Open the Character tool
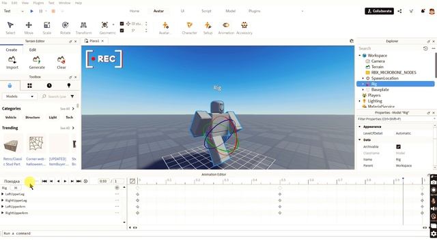This screenshot has height=245, width=437. [x=189, y=28]
